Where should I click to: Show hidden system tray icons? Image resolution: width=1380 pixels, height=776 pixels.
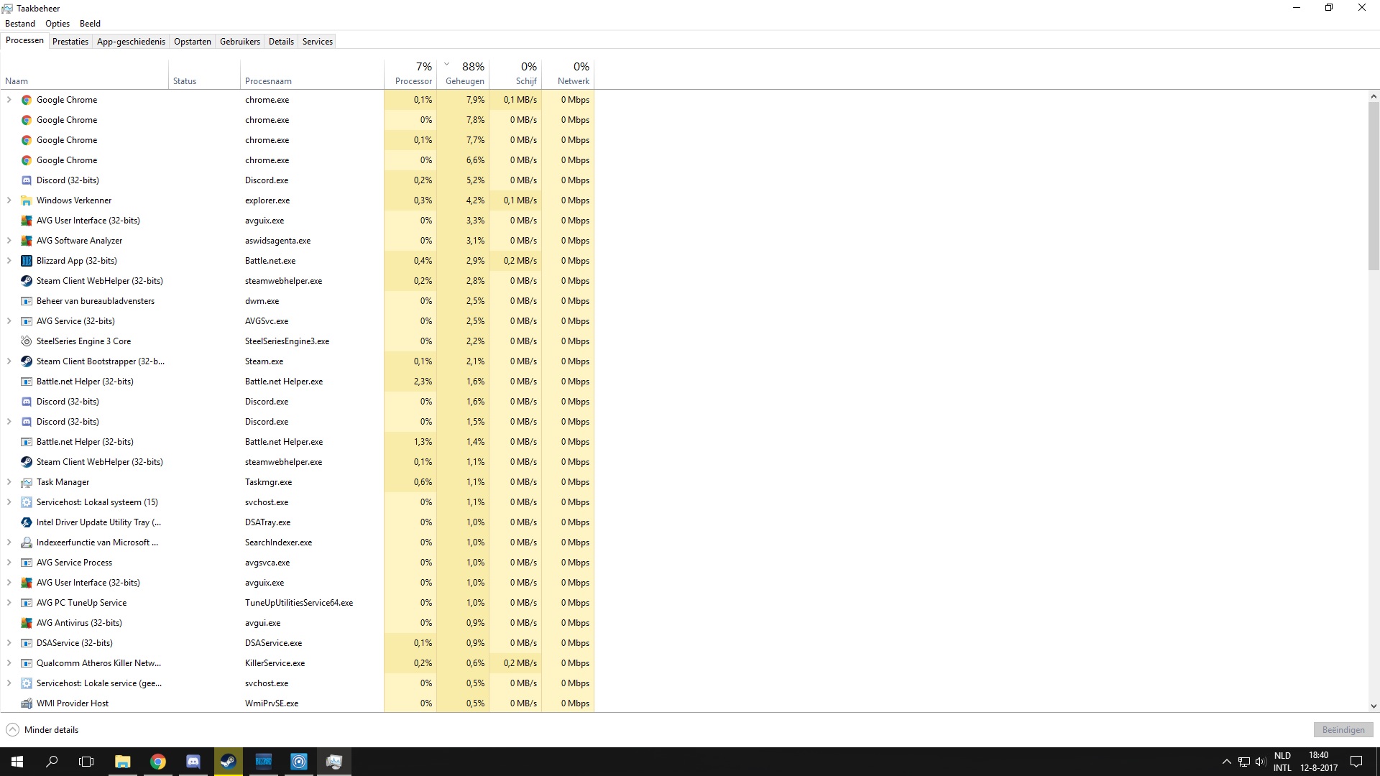click(x=1226, y=762)
